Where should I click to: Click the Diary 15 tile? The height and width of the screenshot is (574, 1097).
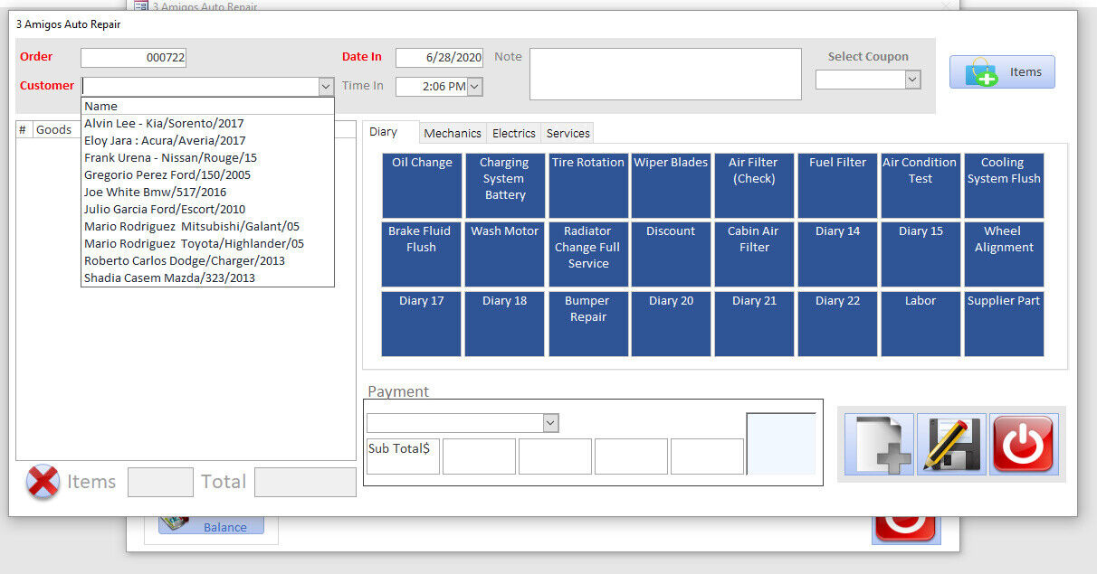(x=921, y=254)
